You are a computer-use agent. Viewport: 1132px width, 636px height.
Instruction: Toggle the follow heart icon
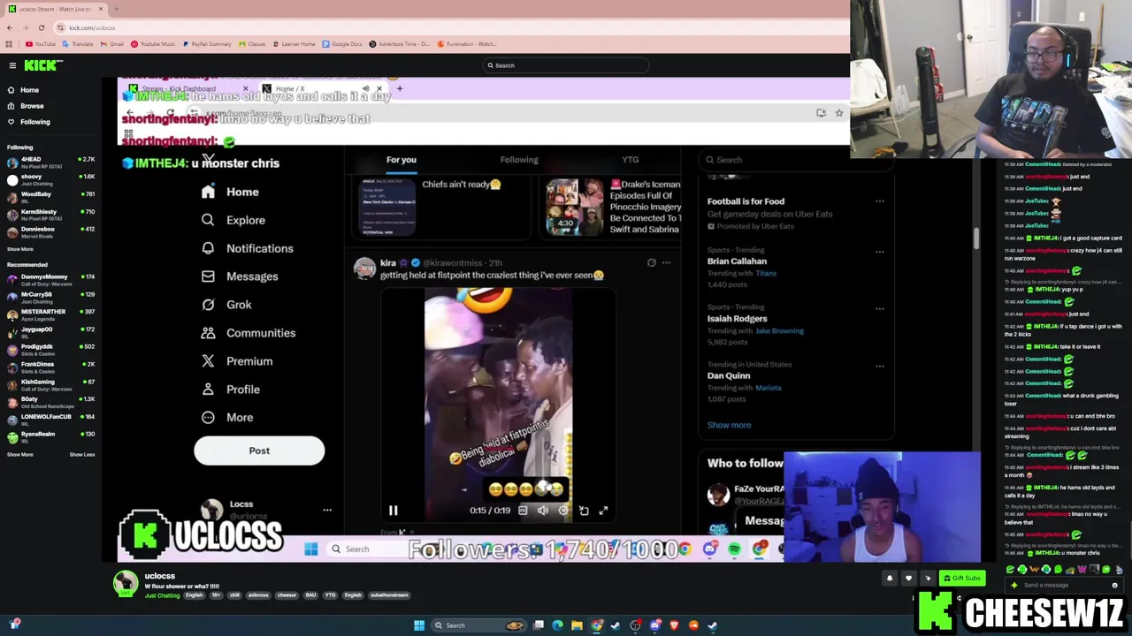[x=908, y=579]
